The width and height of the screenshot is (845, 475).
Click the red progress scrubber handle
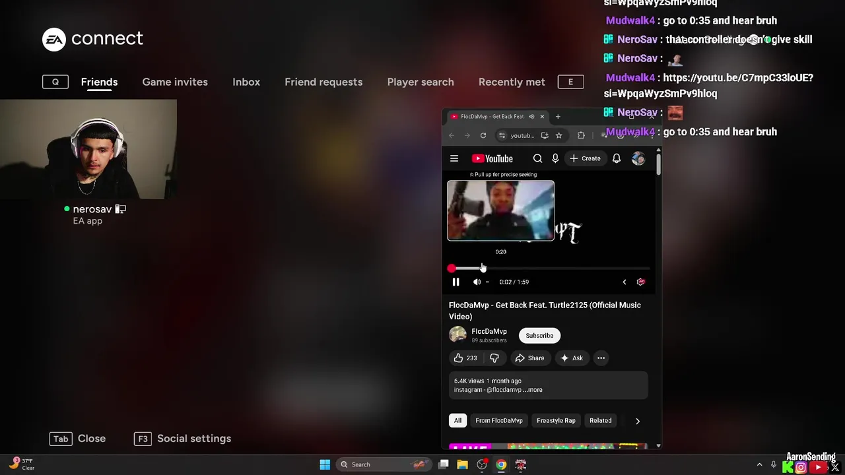[451, 269]
